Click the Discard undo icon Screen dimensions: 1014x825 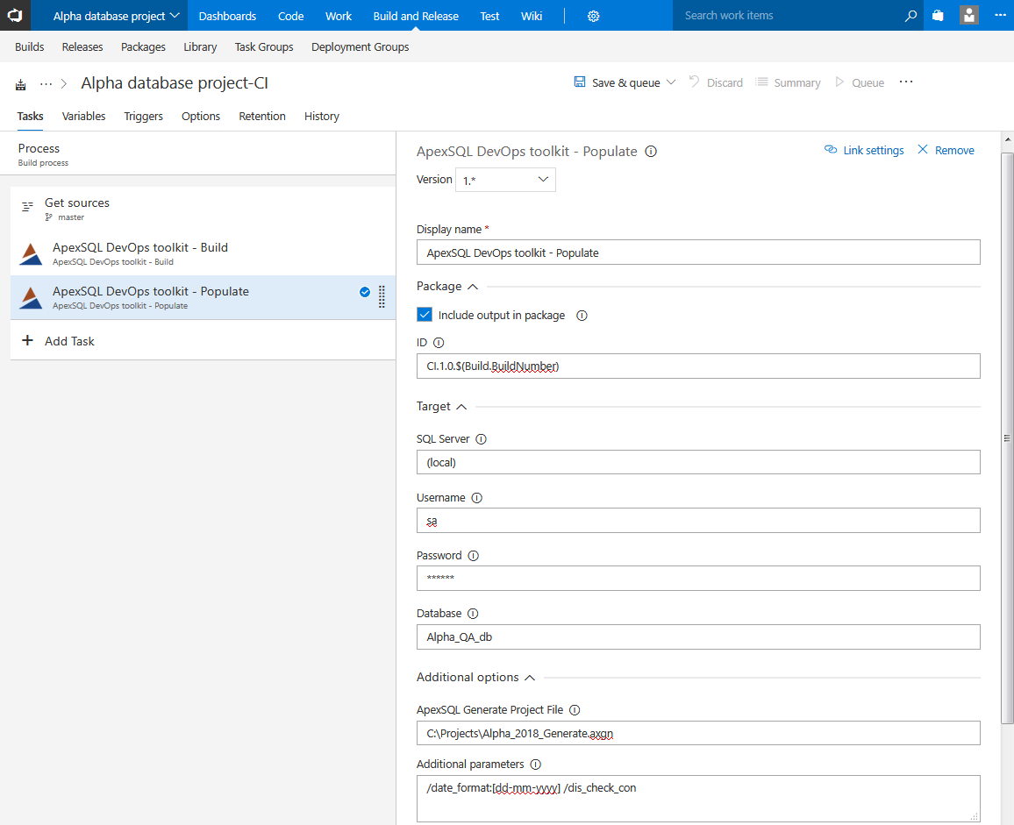(x=695, y=82)
